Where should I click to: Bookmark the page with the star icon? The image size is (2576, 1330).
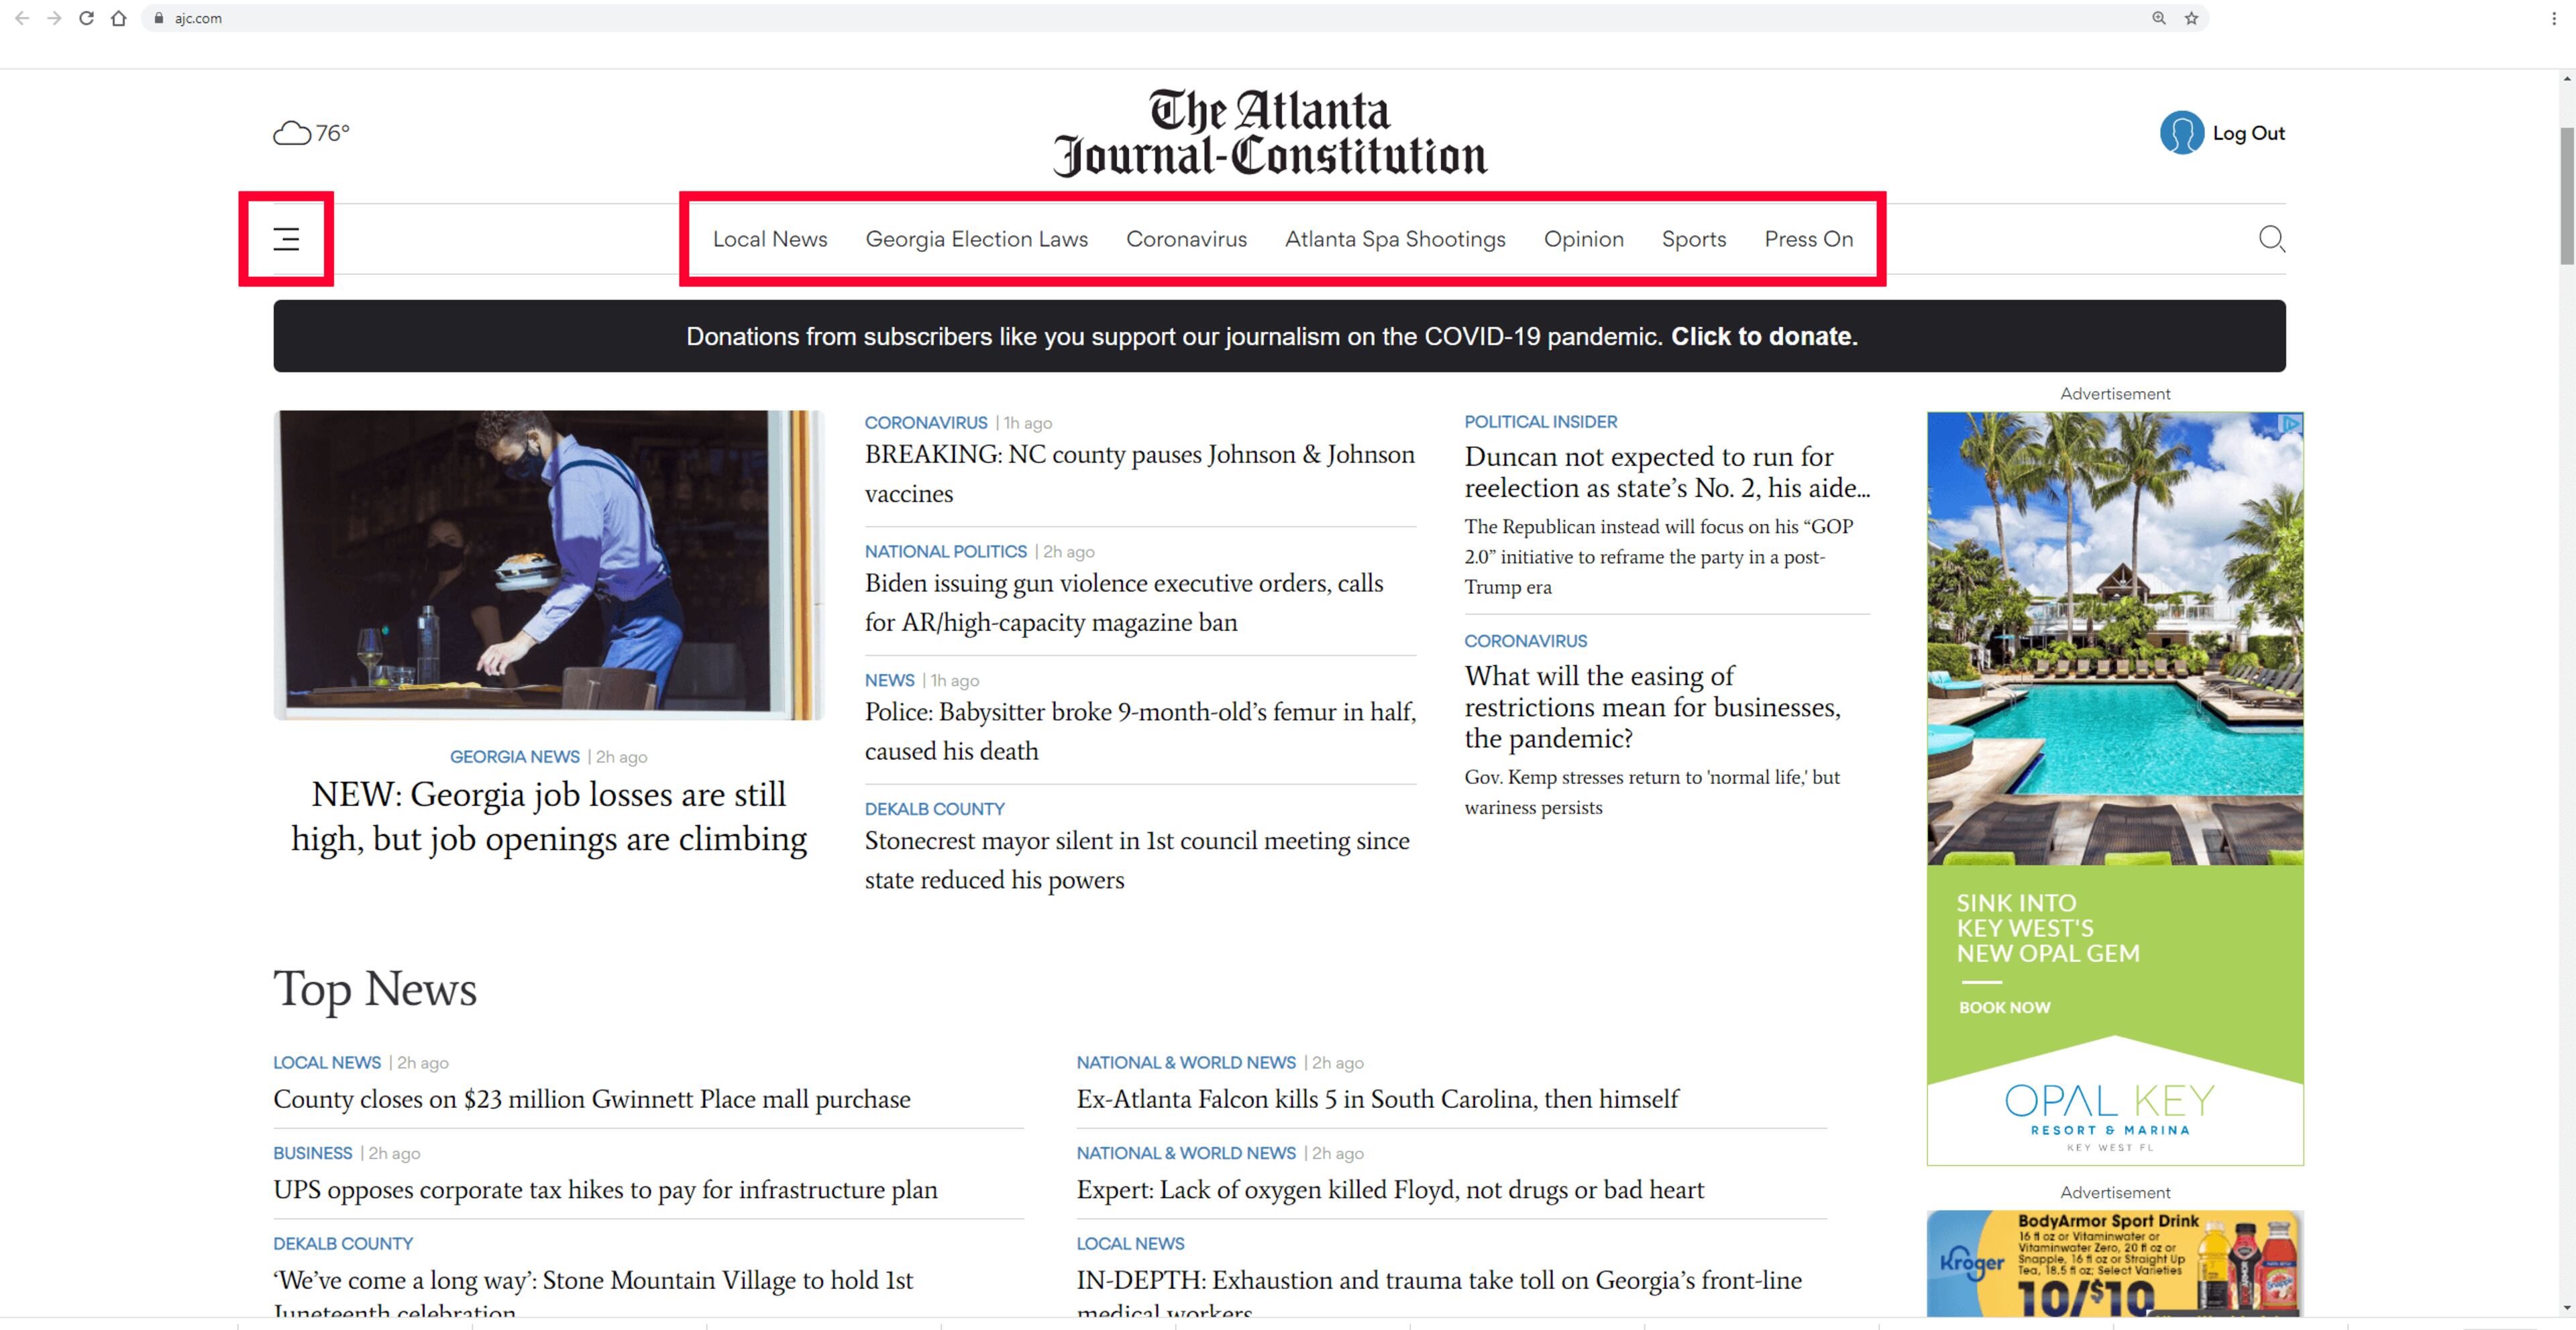tap(2189, 18)
